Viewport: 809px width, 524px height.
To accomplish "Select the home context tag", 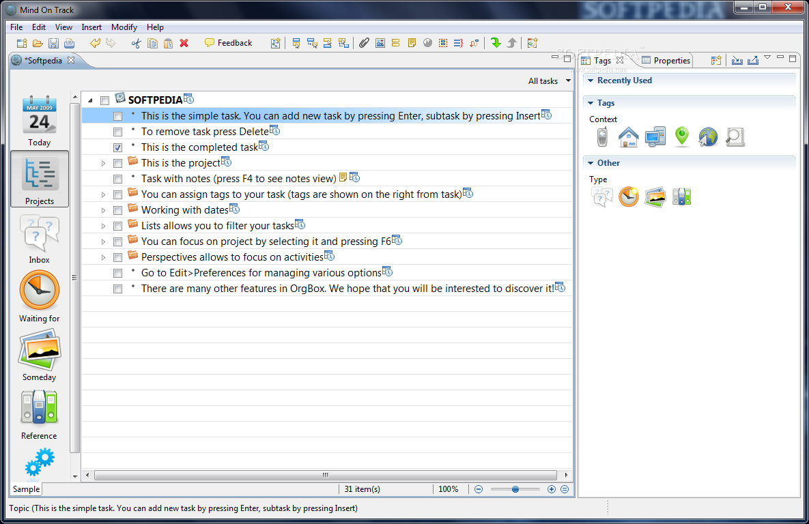I will point(628,137).
